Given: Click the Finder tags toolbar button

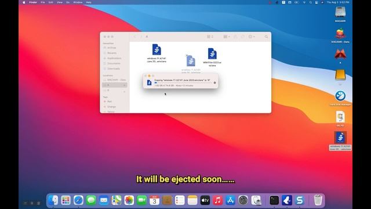Looking at the screenshot, I should [243, 37].
